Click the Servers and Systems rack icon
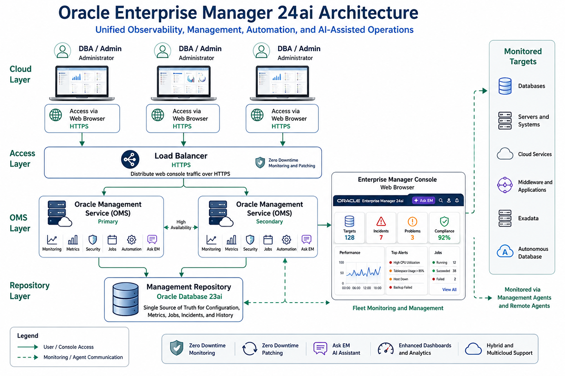 click(505, 120)
